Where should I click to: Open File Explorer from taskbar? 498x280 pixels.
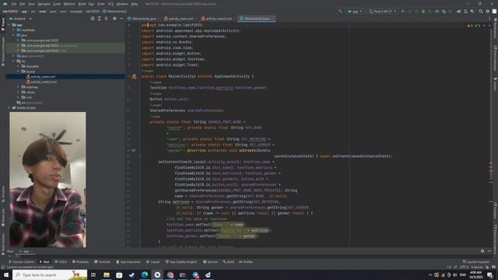(x=107, y=275)
